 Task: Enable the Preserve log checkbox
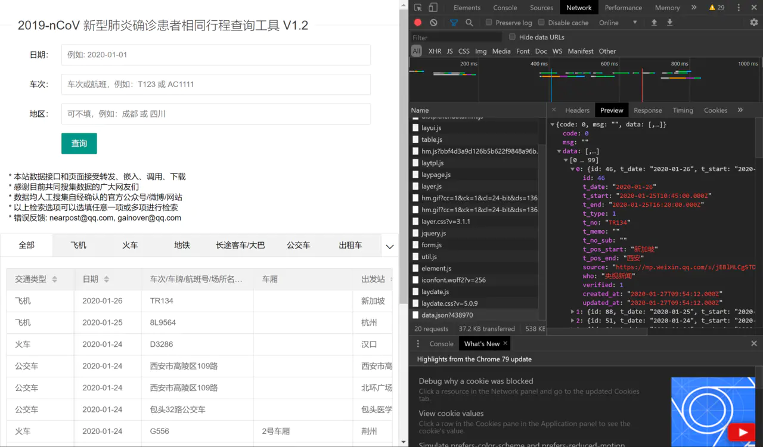coord(489,23)
